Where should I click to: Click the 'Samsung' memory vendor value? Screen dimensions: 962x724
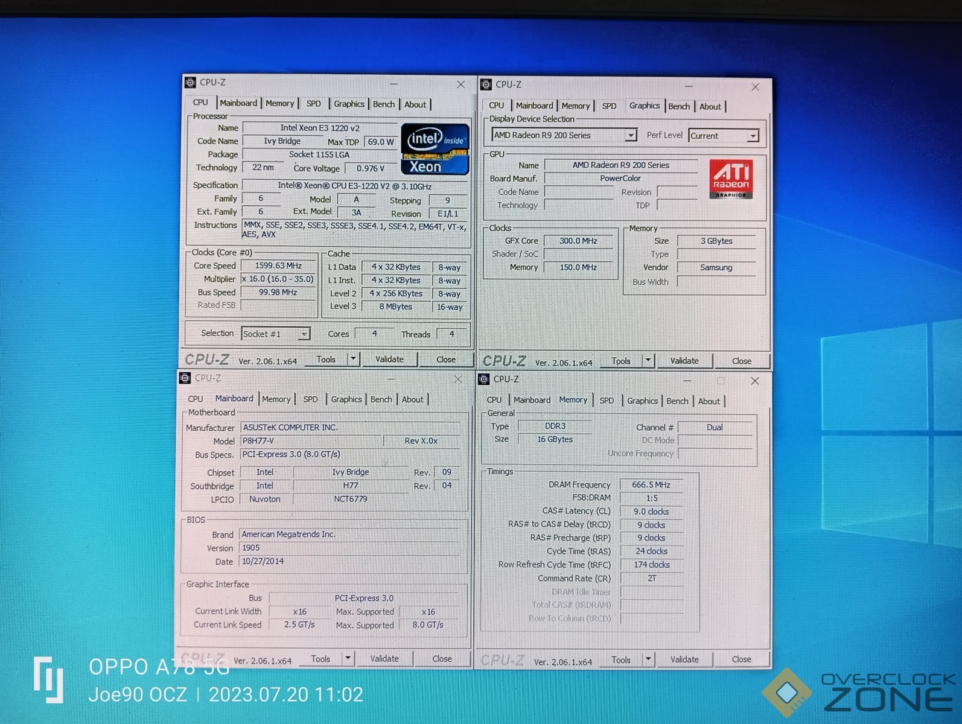tap(716, 267)
